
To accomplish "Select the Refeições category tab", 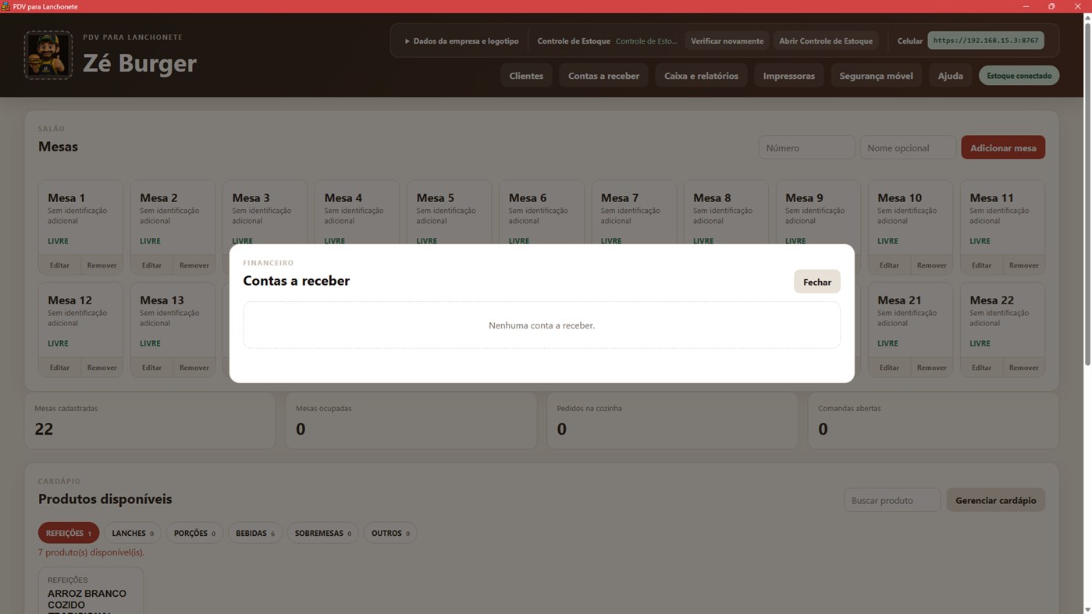I will point(69,533).
